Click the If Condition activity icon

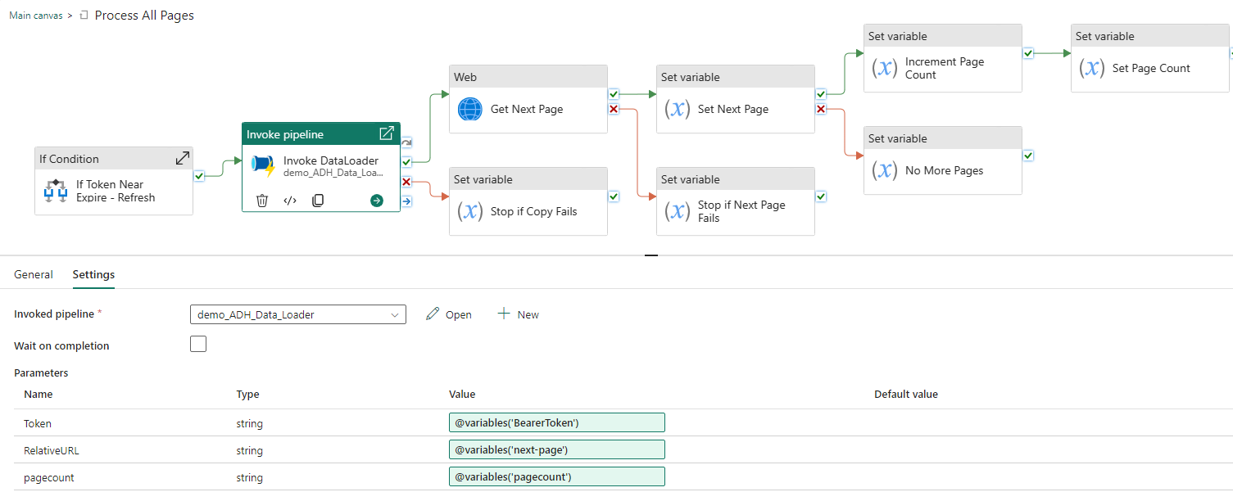[56, 191]
